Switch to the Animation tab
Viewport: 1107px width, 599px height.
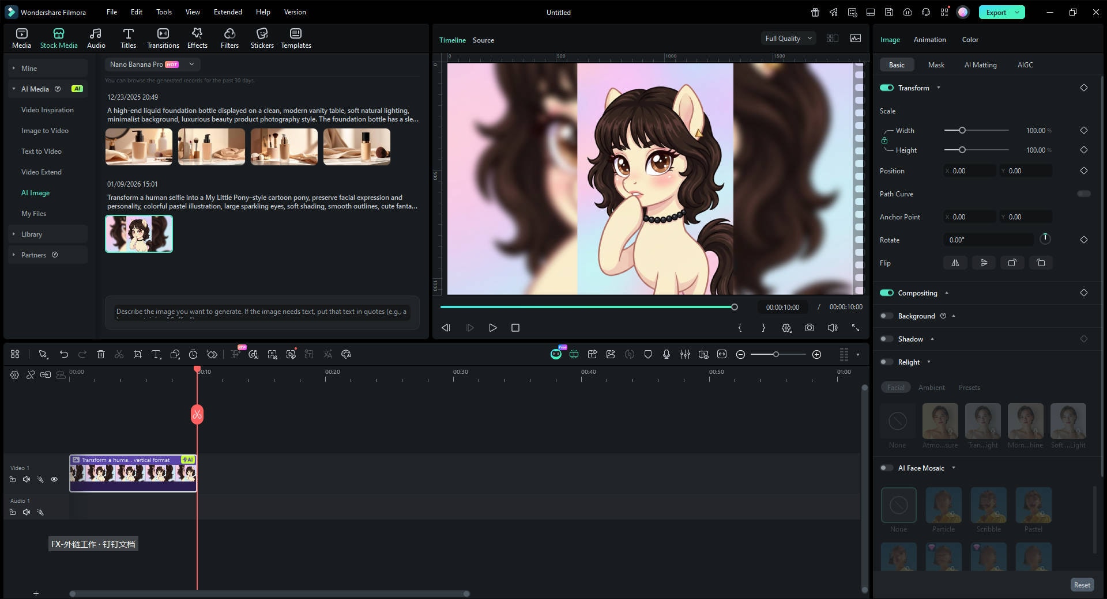pyautogui.click(x=929, y=39)
